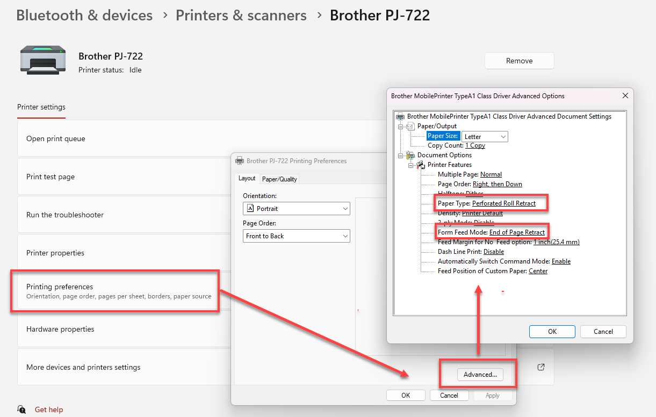Viewport: 656px width, 417px height.
Task: Click the Advanced... button
Action: pyautogui.click(x=480, y=375)
